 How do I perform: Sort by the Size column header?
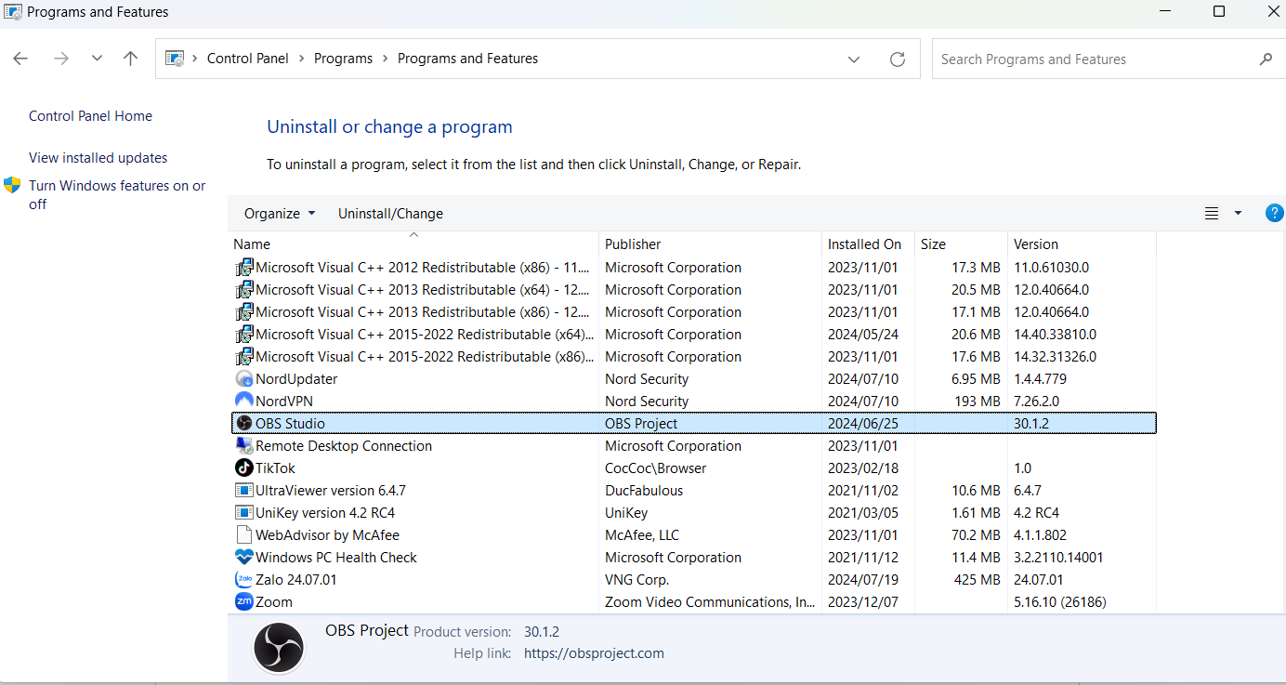point(962,244)
